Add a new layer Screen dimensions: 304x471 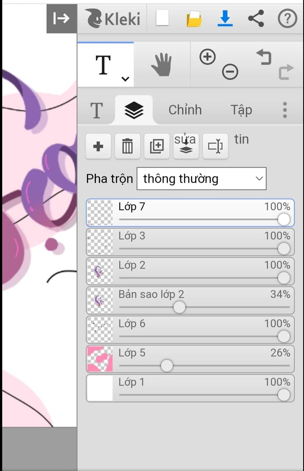click(x=98, y=146)
